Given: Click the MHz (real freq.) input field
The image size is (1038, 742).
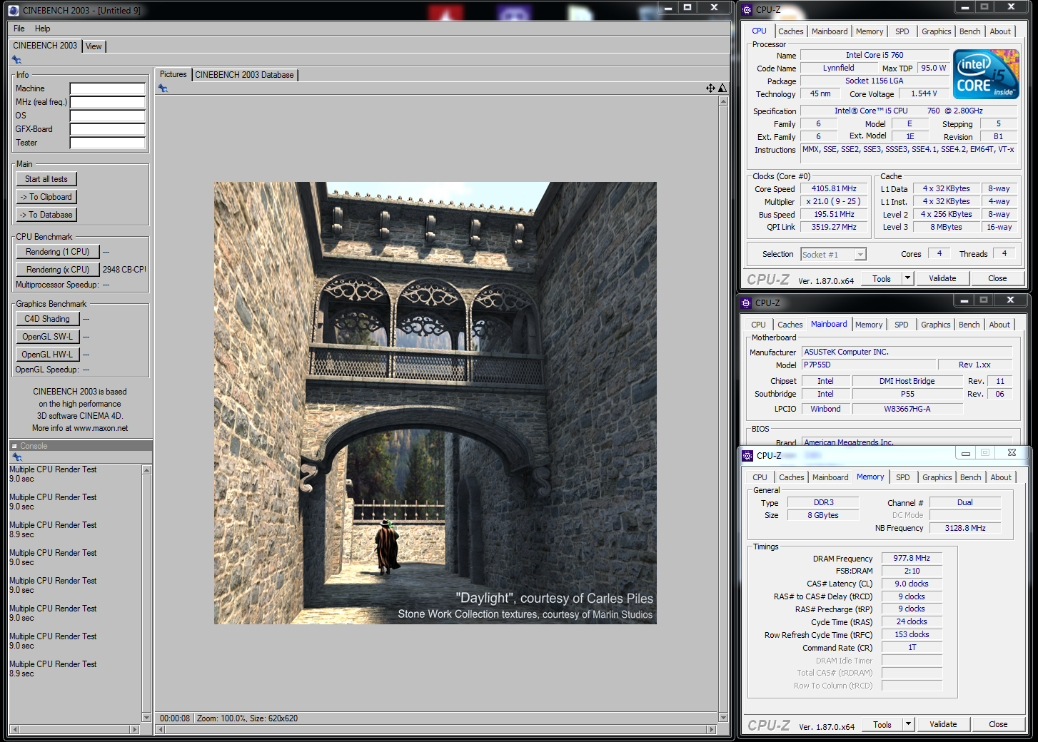Looking at the screenshot, I should pyautogui.click(x=108, y=103).
